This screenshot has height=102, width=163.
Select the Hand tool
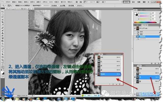[3, 65]
